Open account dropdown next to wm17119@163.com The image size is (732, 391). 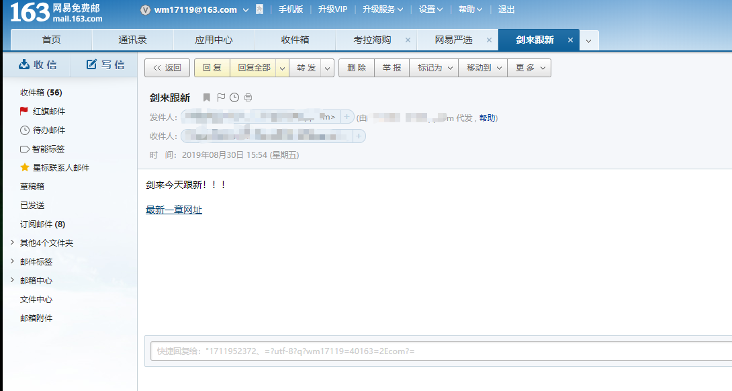coord(246,10)
